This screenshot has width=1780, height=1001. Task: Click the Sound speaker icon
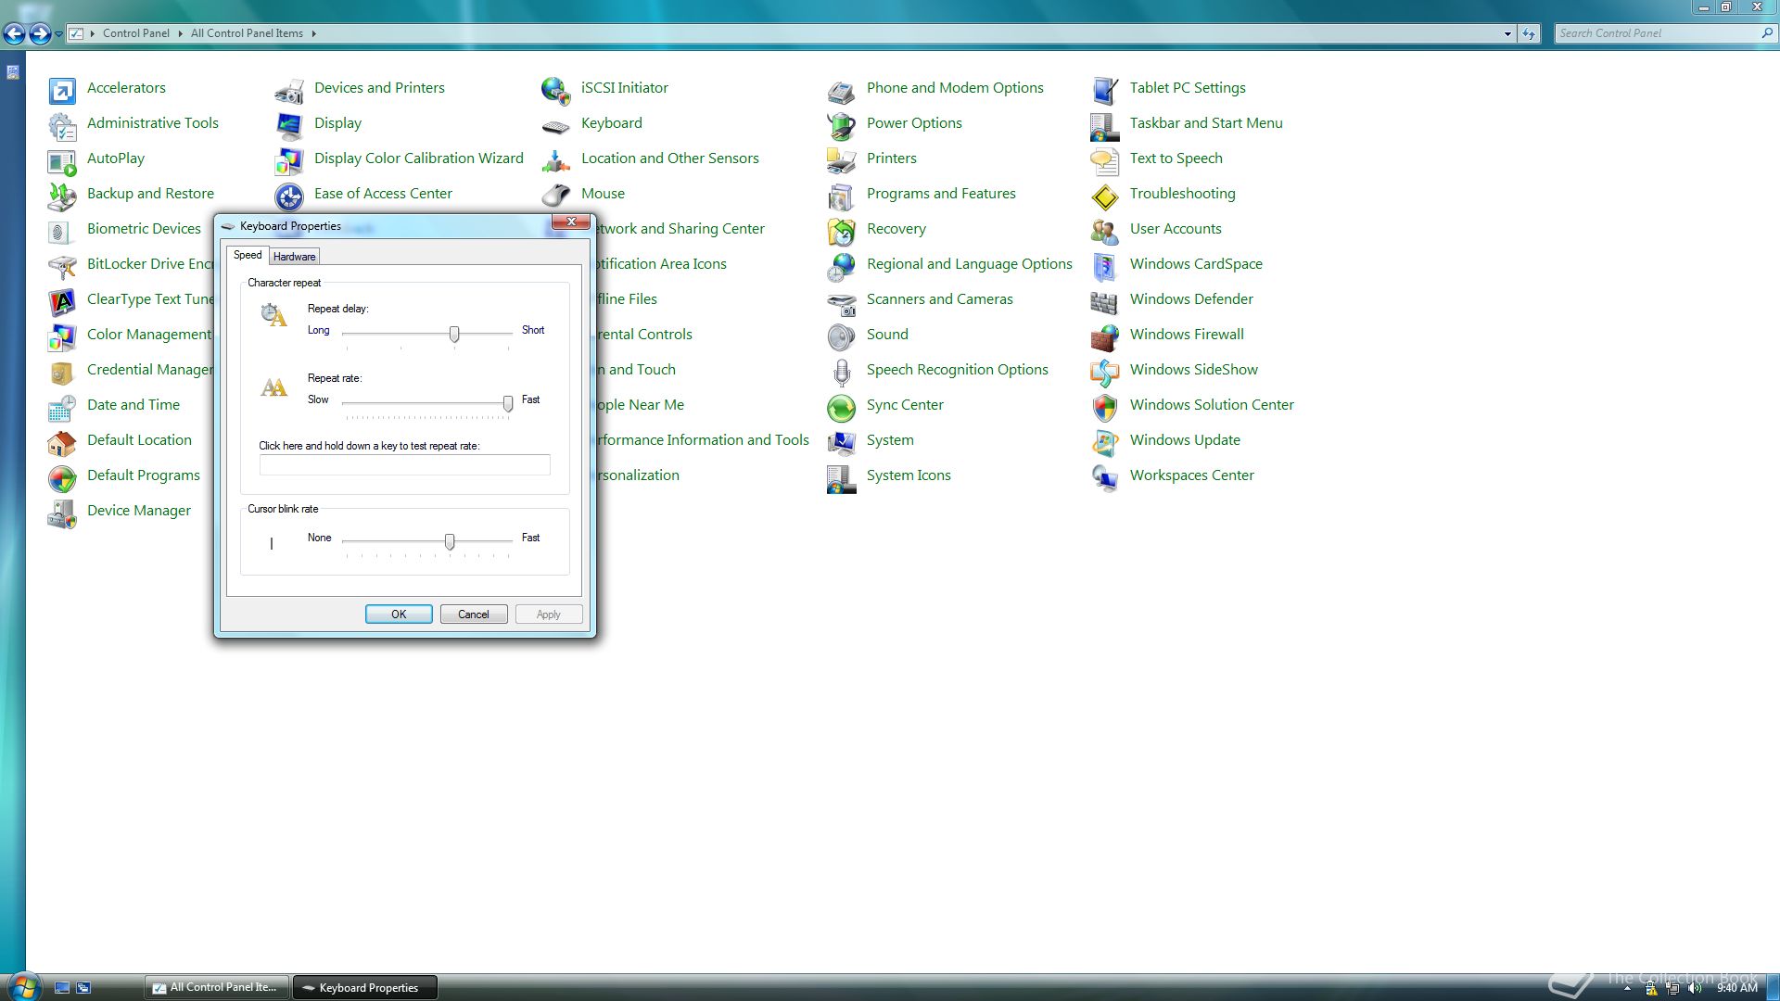(x=842, y=336)
